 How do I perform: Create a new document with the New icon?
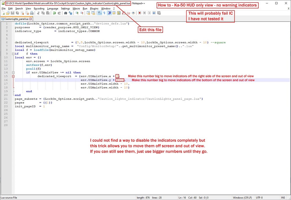click(x=3, y=13)
